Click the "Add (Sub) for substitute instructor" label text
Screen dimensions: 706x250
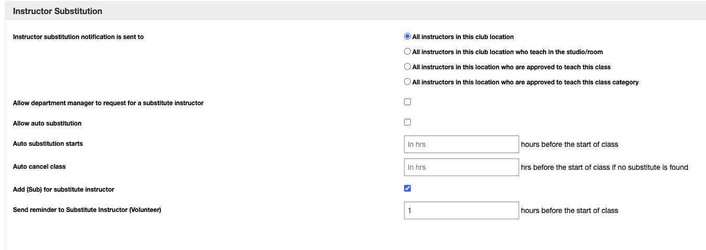pyautogui.click(x=64, y=190)
